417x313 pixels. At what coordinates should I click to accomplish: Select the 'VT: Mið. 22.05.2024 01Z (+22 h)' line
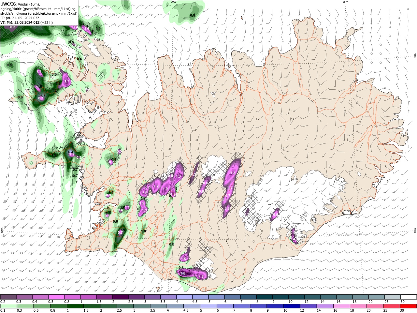pyautogui.click(x=26, y=22)
